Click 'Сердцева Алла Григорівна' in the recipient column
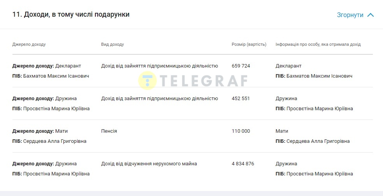383x196 pixels. 318,141
